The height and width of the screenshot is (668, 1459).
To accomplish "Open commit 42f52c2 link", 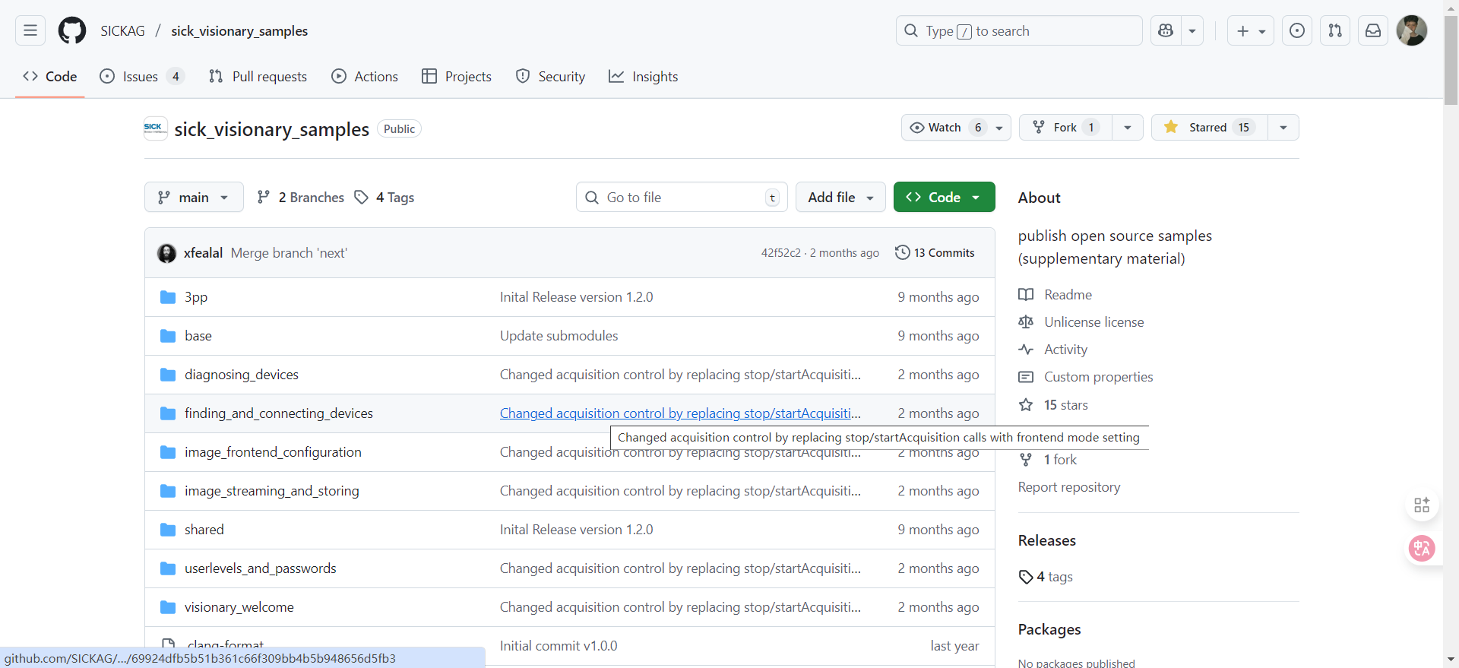I will click(x=781, y=253).
